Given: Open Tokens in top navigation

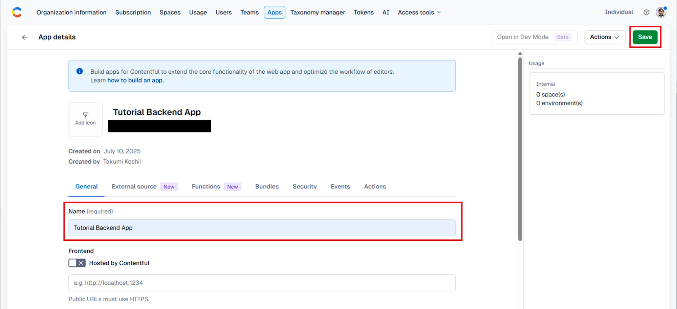Looking at the screenshot, I should pyautogui.click(x=364, y=13).
